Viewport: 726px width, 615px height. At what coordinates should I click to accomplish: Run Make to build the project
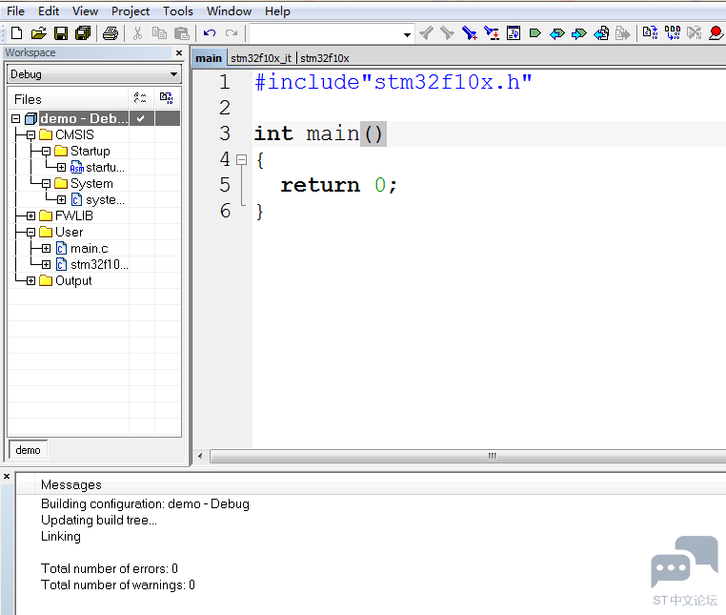tap(673, 33)
